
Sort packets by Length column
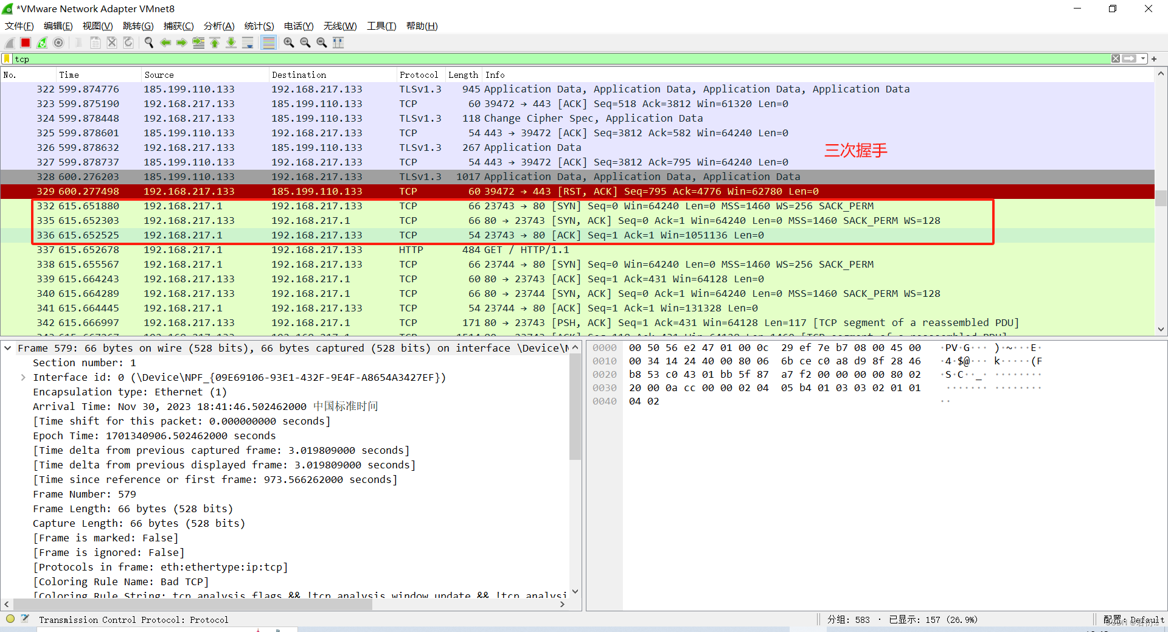pyautogui.click(x=464, y=75)
